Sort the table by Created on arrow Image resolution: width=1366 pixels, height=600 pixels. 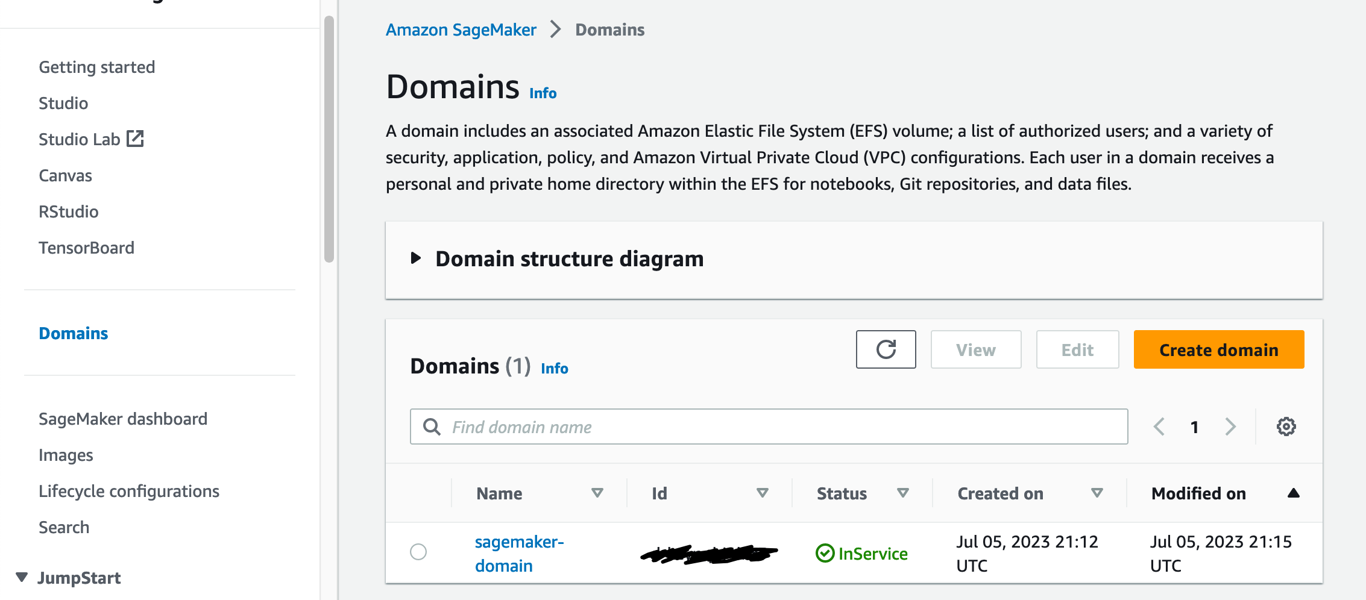1097,493
